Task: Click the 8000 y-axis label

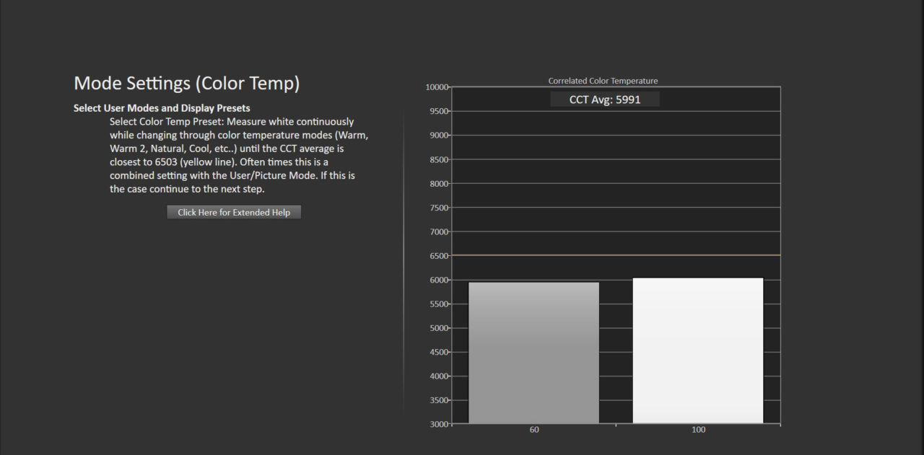Action: tap(439, 184)
